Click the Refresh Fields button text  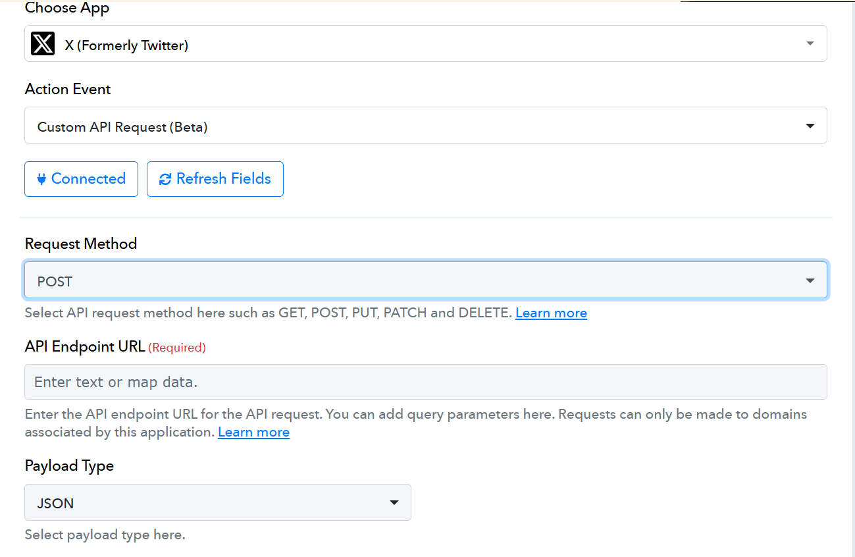click(224, 179)
